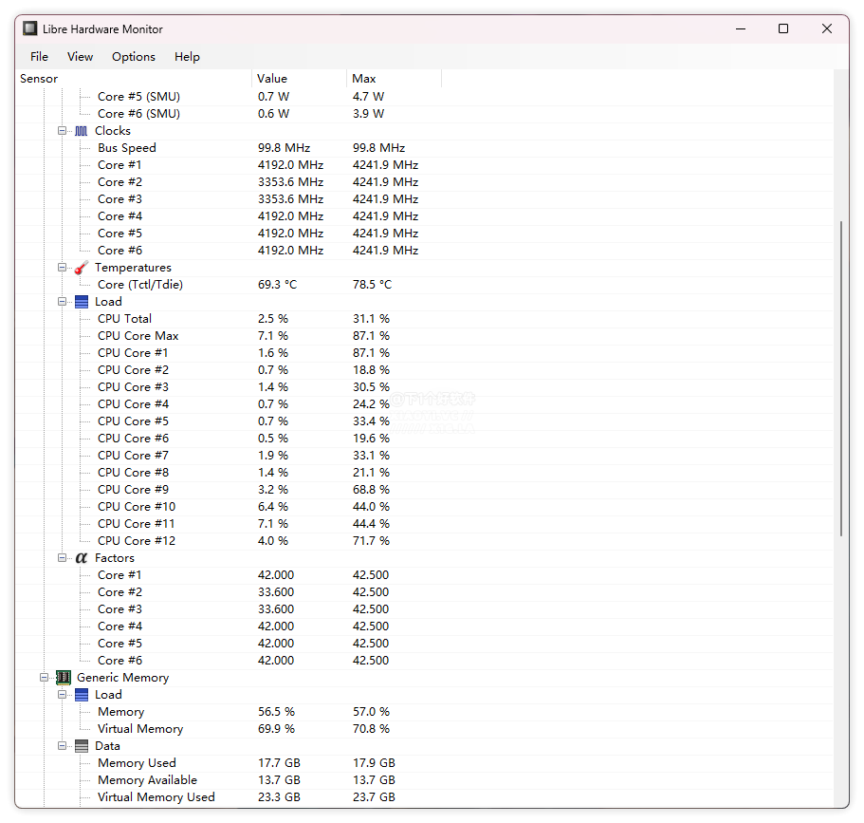Collapse the Load group under Generic Memory
The width and height of the screenshot is (864, 823).
63,695
